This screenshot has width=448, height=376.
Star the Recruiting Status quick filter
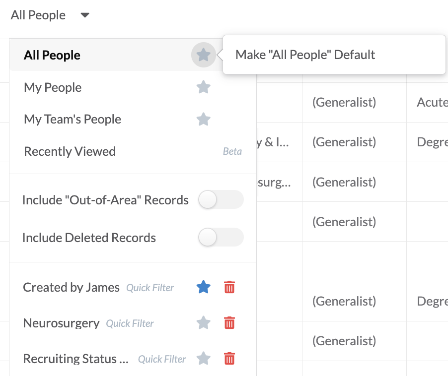click(203, 359)
